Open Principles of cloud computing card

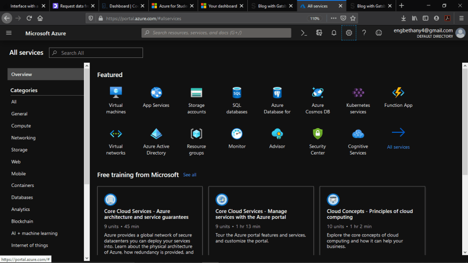(372, 220)
